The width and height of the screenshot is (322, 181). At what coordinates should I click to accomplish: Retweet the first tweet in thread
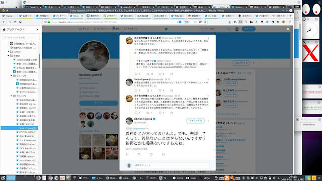(148, 74)
